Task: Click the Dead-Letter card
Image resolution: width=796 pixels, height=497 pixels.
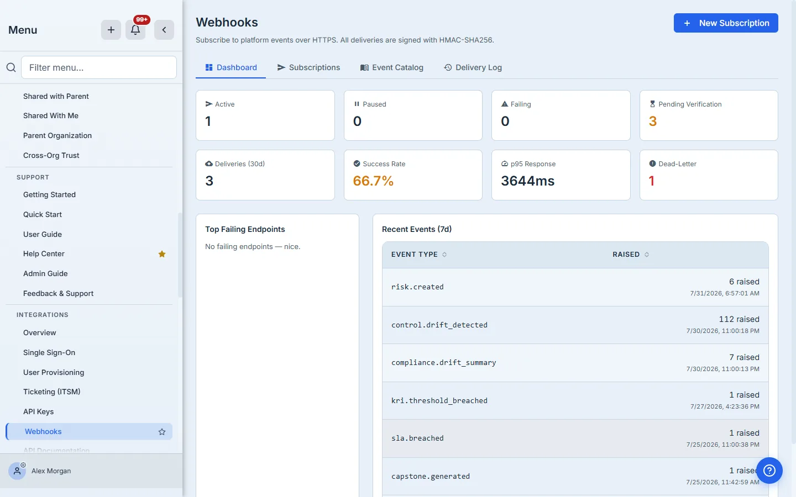Action: [x=709, y=175]
